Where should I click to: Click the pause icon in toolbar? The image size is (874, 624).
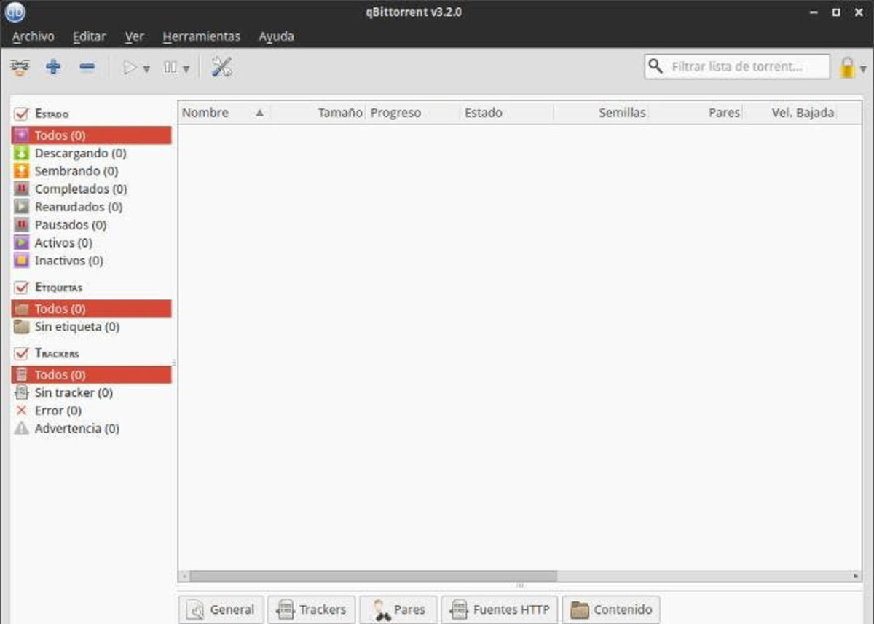(x=170, y=68)
